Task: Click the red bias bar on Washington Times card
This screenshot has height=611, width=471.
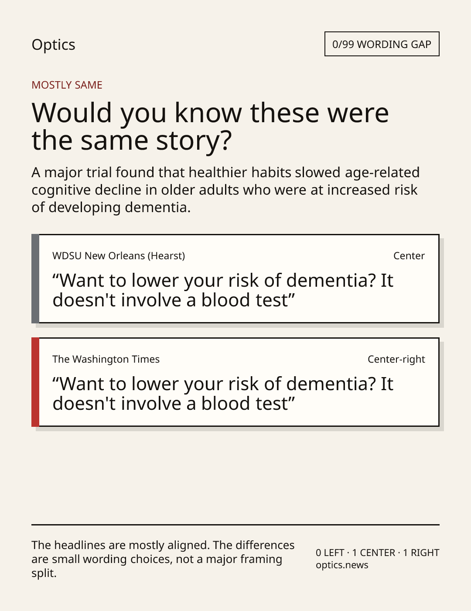Action: point(35,382)
